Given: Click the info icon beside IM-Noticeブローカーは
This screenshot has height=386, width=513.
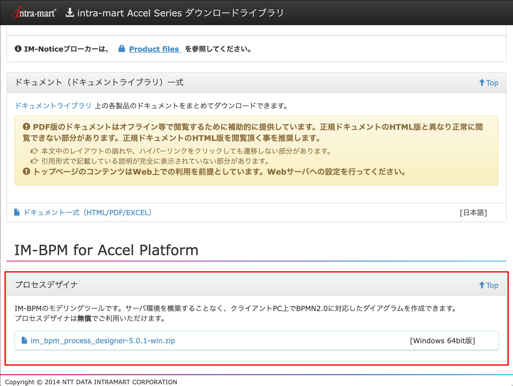Looking at the screenshot, I should tap(18, 49).
